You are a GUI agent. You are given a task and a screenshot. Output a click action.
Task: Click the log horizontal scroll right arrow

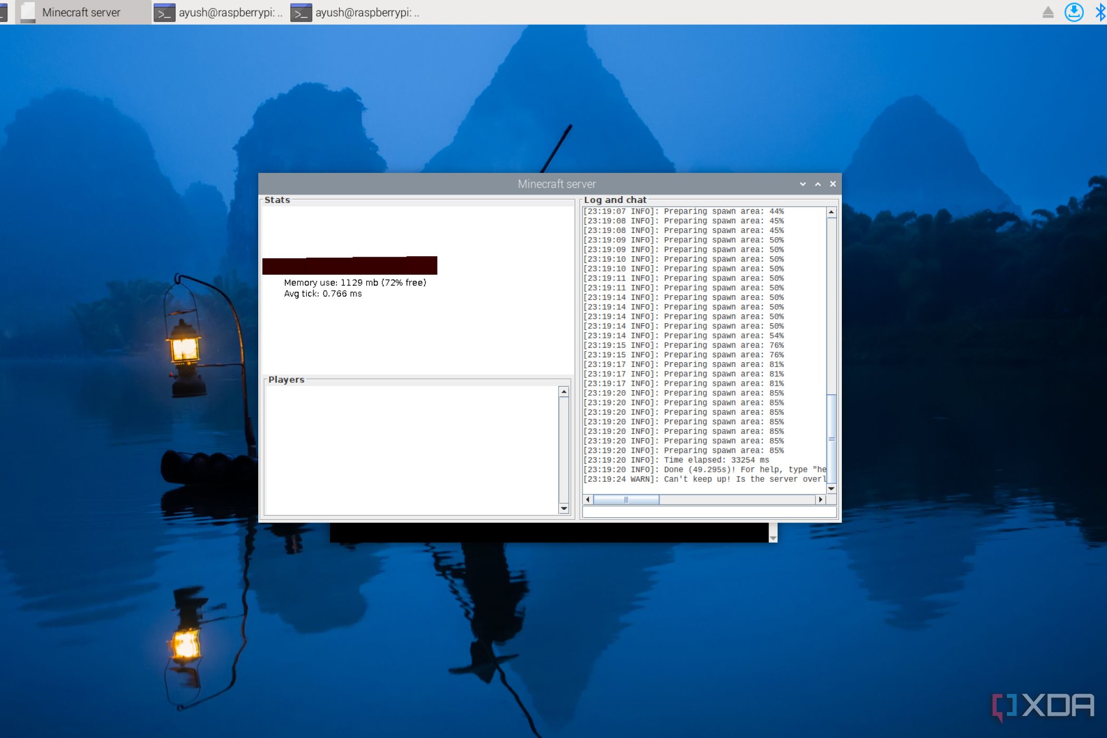pos(820,499)
